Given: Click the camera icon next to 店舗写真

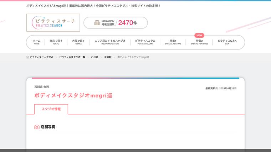Looking at the screenshot, I should click(x=37, y=127).
